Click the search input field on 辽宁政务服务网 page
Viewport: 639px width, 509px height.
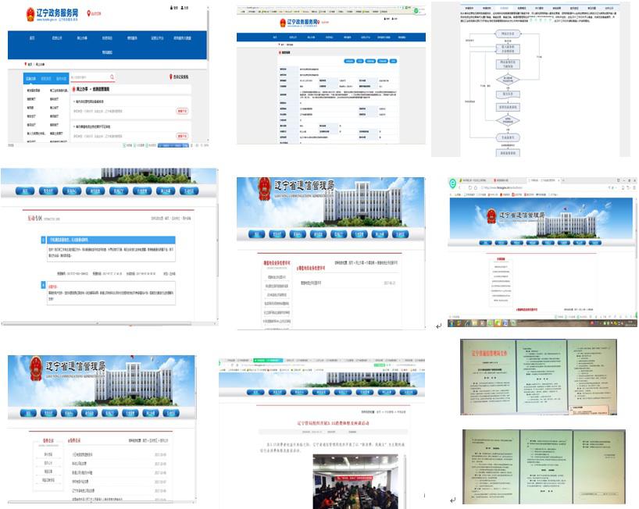[87, 77]
